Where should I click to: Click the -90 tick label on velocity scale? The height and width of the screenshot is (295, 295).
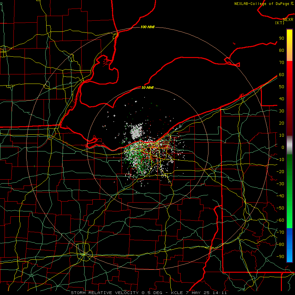tap(280, 257)
